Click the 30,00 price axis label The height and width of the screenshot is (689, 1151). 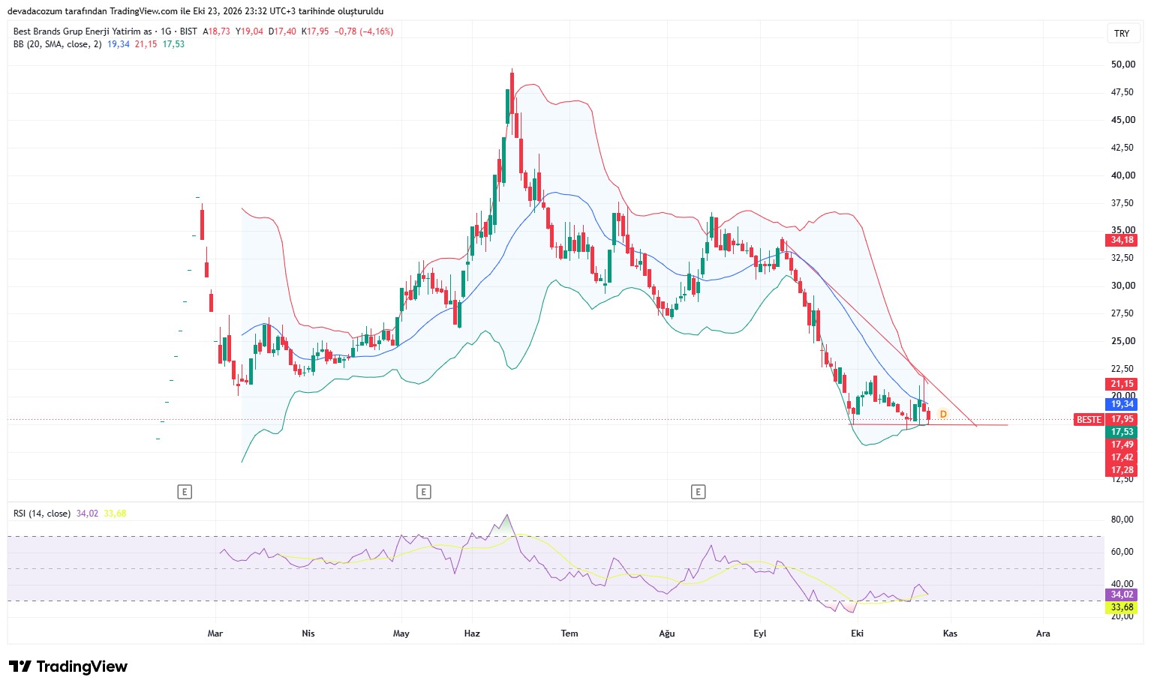pyautogui.click(x=1122, y=286)
